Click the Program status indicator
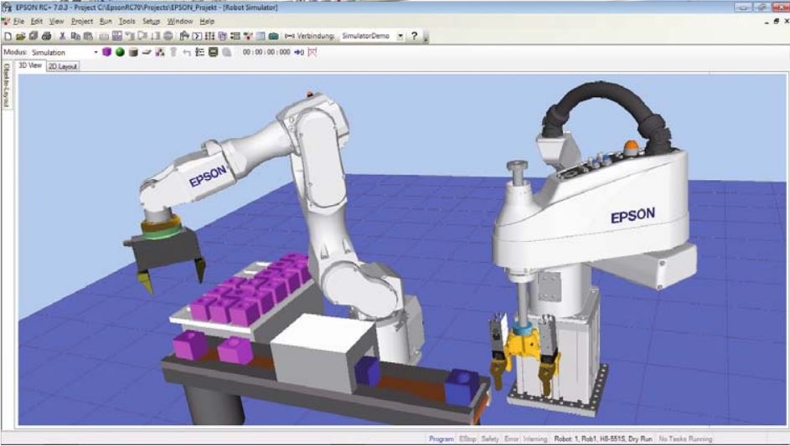Image resolution: width=790 pixels, height=446 pixels. [441, 438]
